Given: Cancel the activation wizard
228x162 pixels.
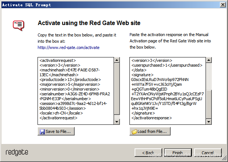Looking at the screenshot, I should [x=208, y=153].
